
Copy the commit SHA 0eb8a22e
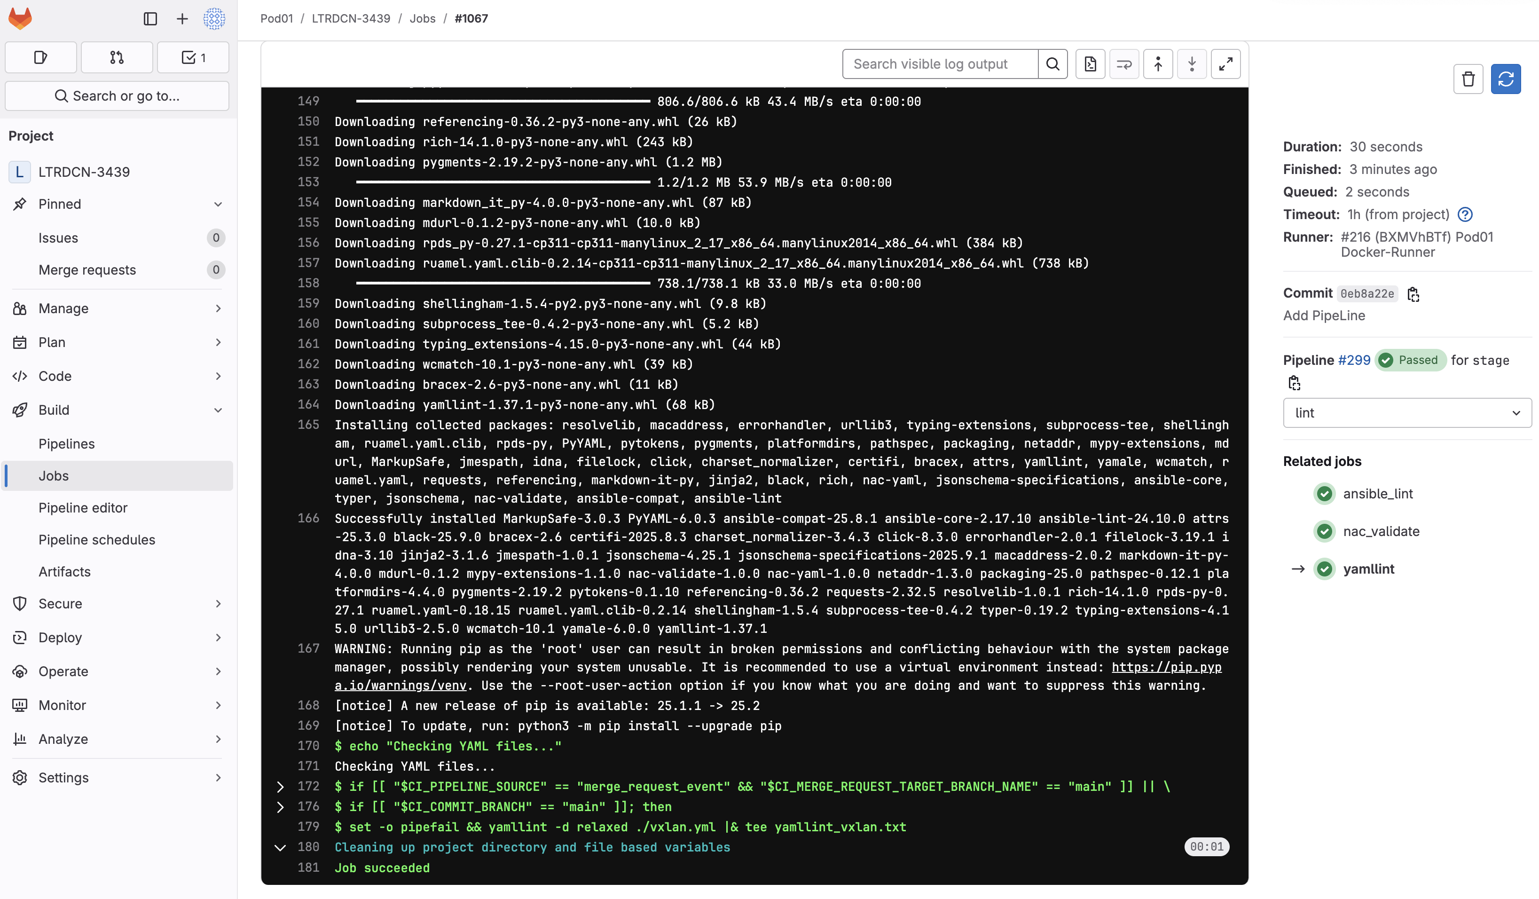point(1413,294)
